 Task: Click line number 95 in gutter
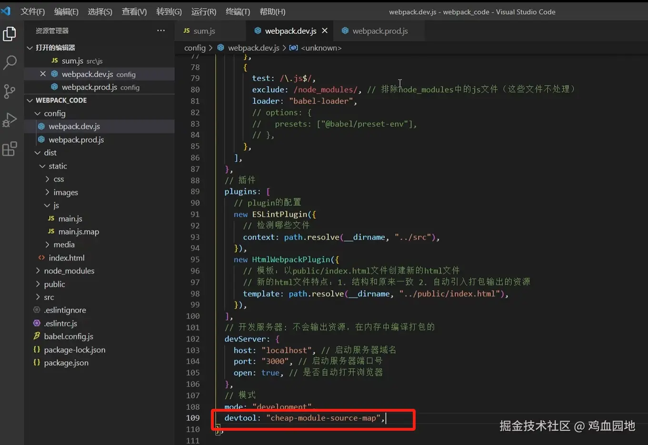coord(195,259)
